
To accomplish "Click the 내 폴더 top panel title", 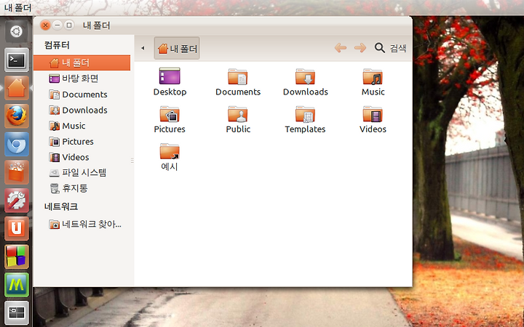I will tap(17, 7).
